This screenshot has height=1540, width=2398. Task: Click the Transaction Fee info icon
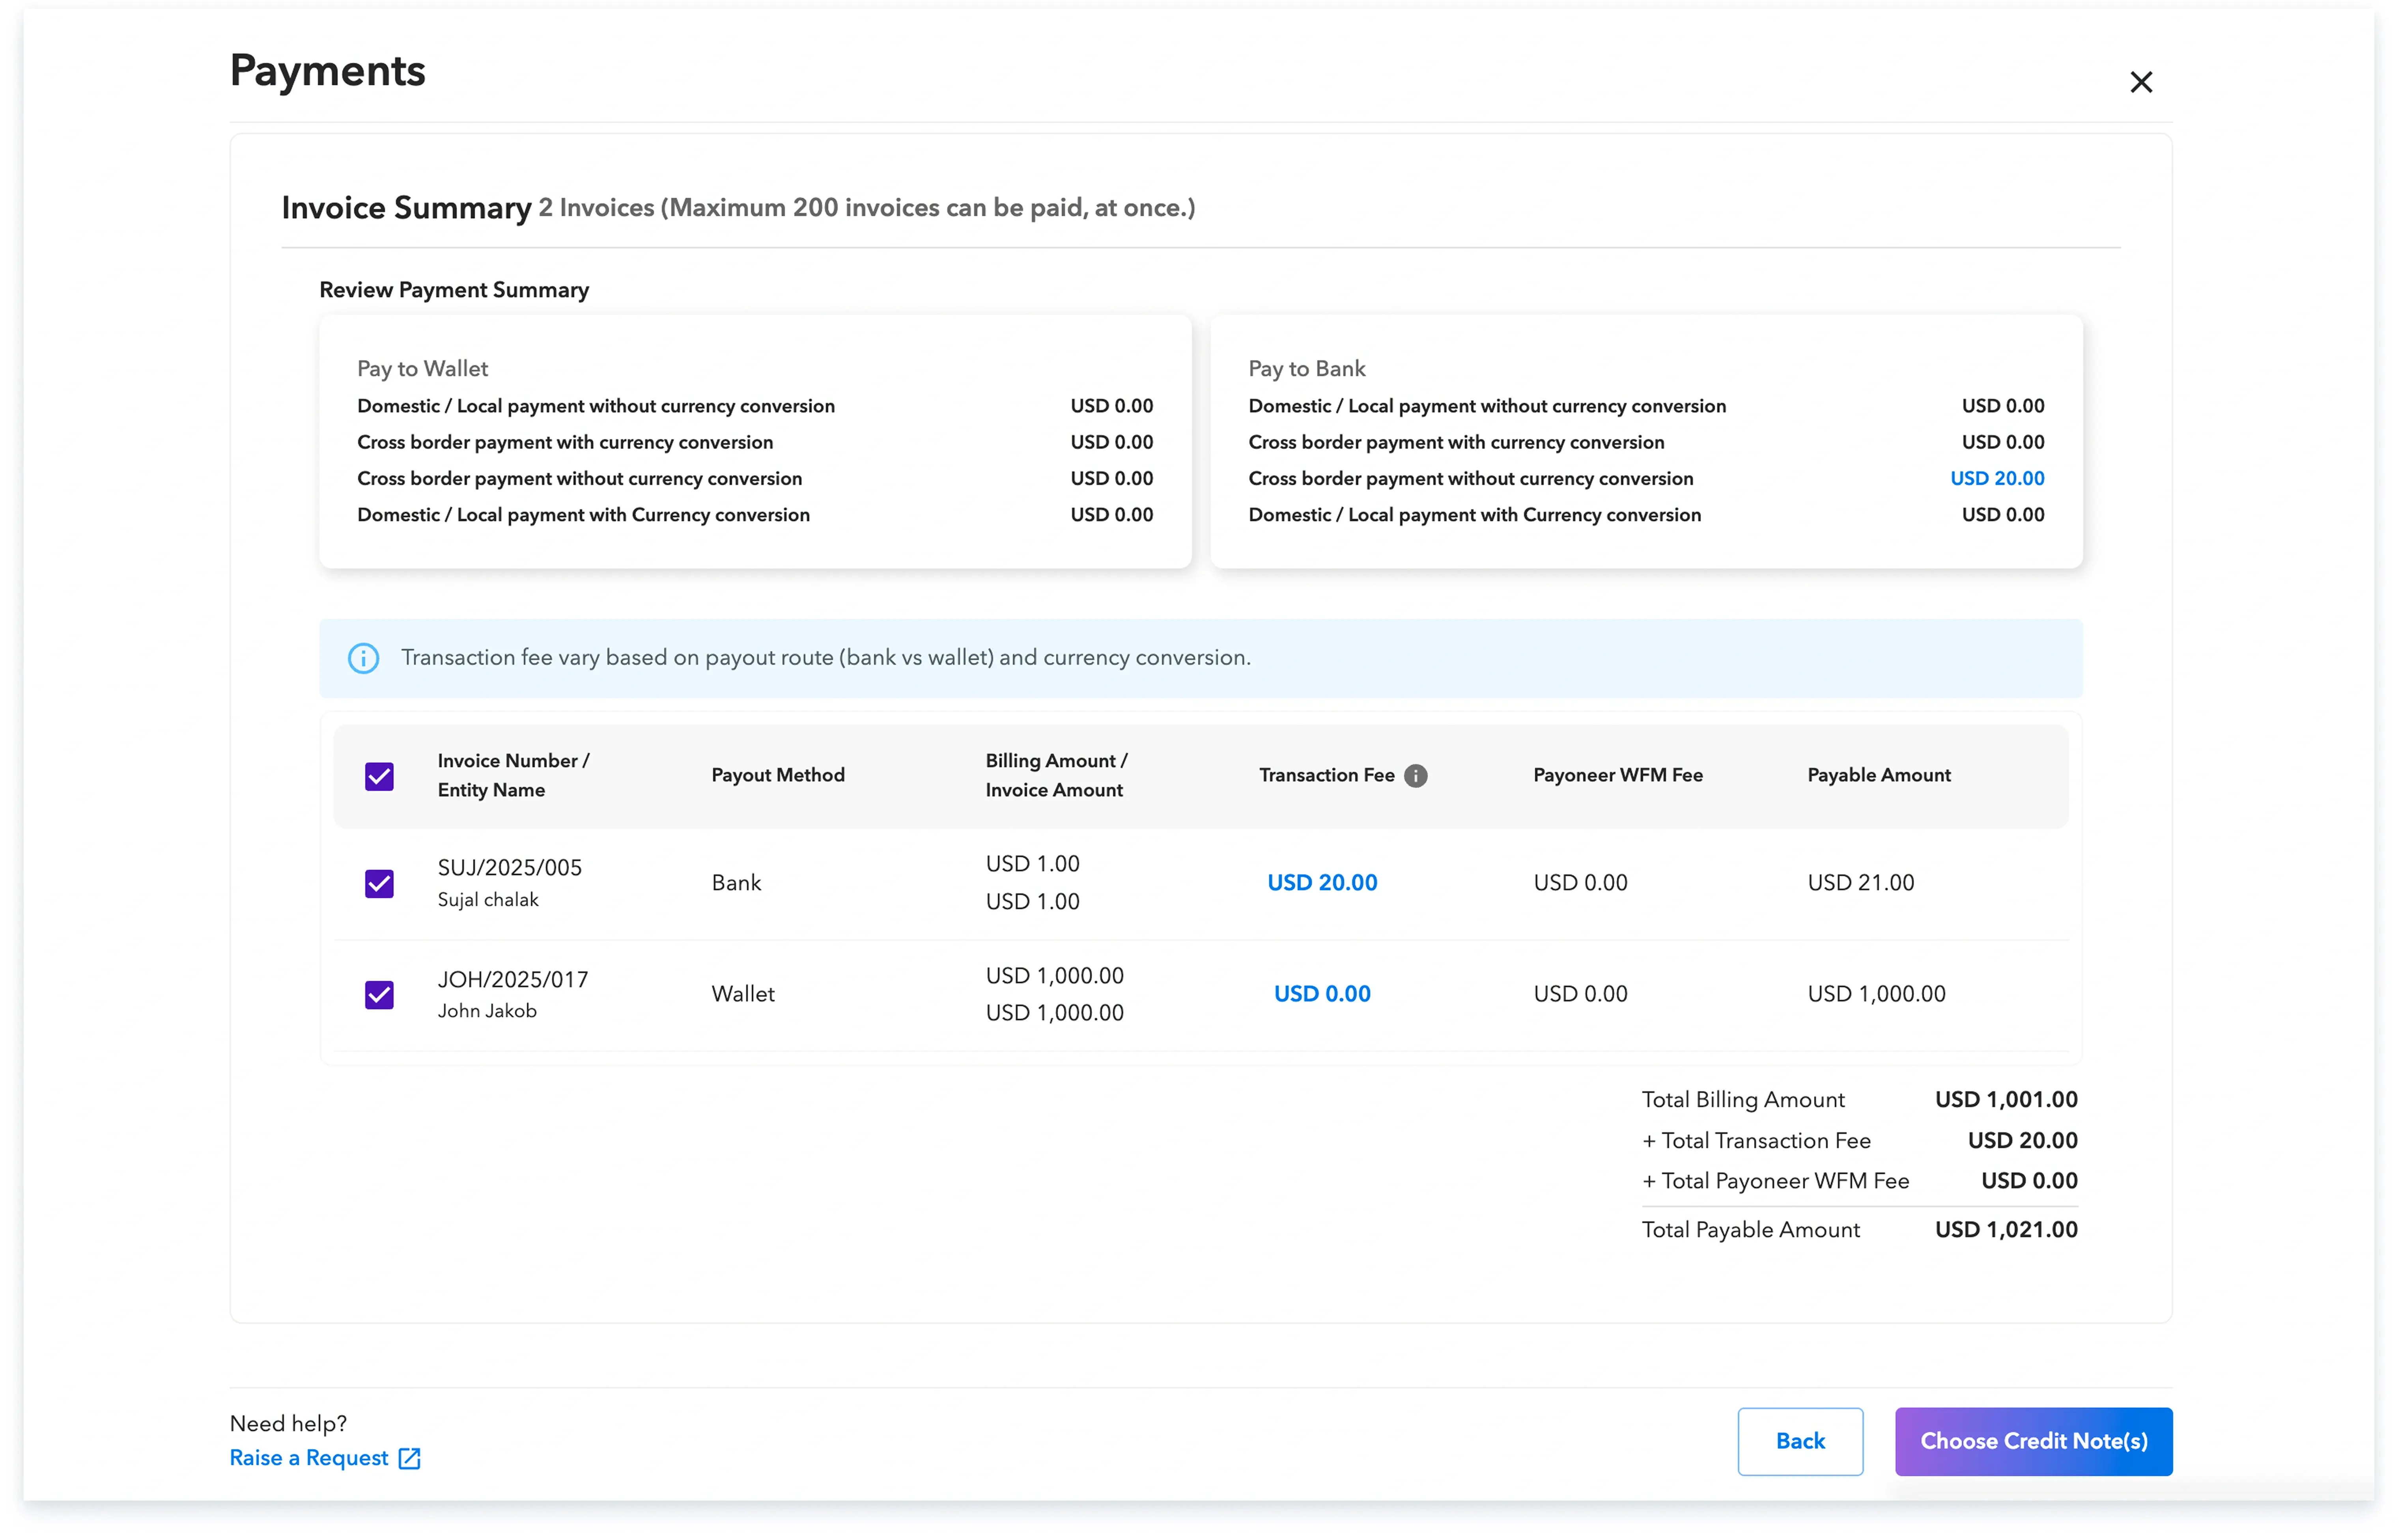(x=1415, y=776)
